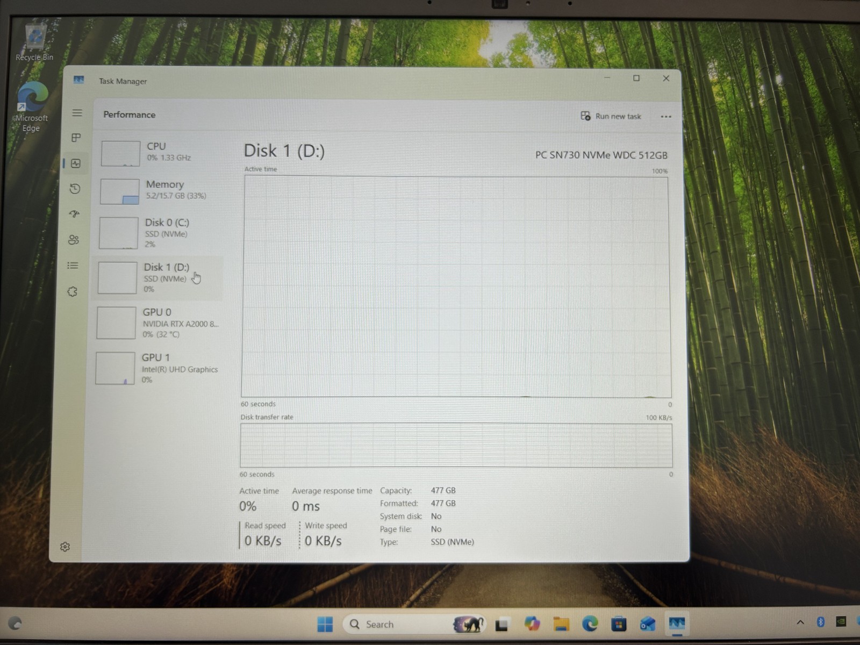Open the Startup apps page

75,214
